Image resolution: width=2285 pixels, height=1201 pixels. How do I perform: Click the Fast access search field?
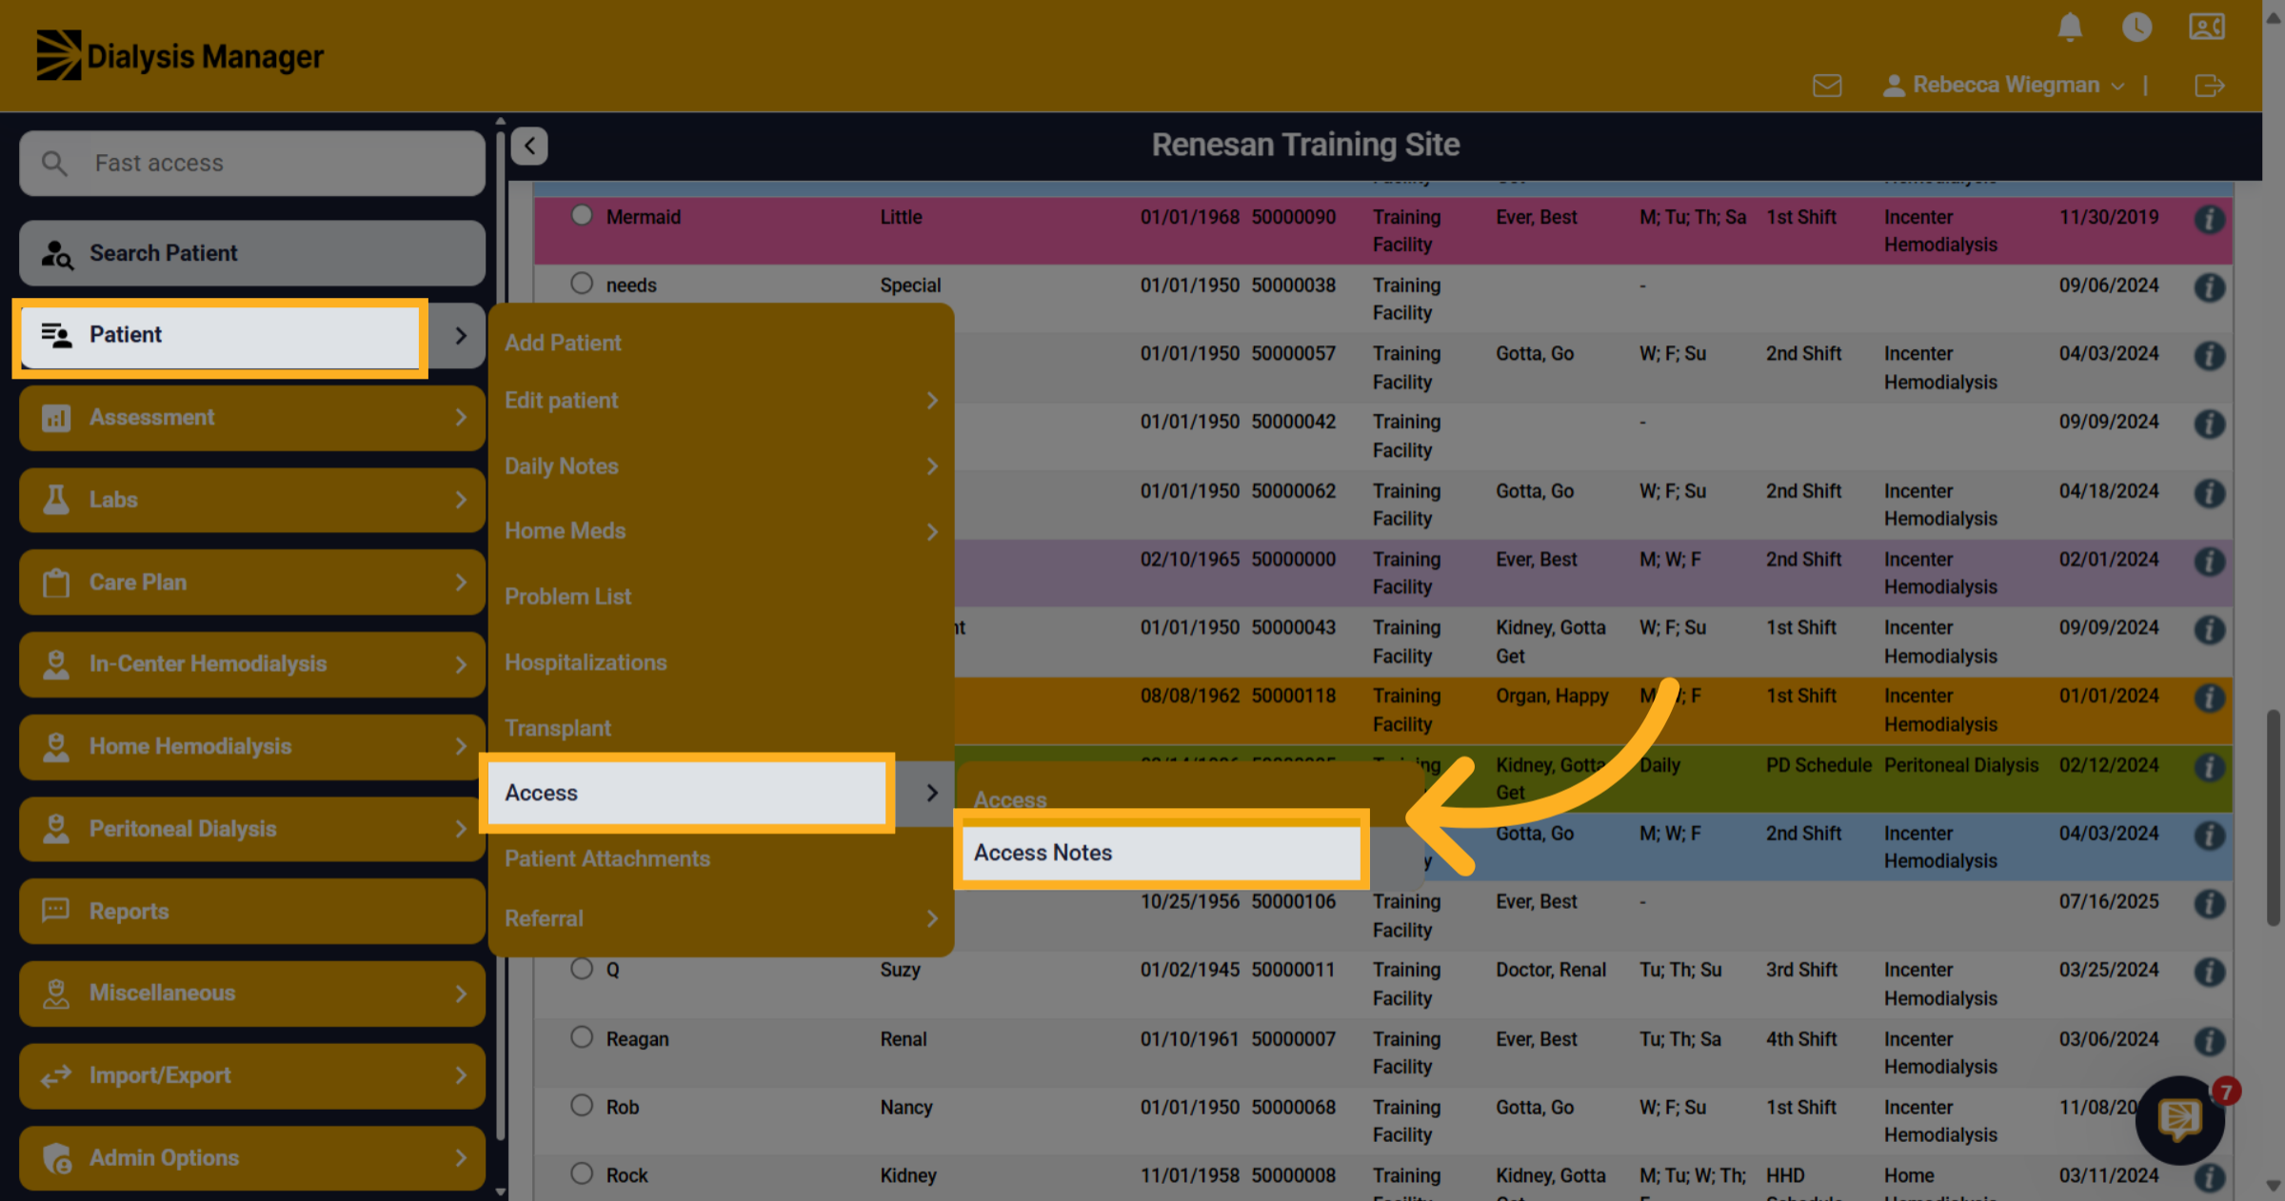point(252,163)
